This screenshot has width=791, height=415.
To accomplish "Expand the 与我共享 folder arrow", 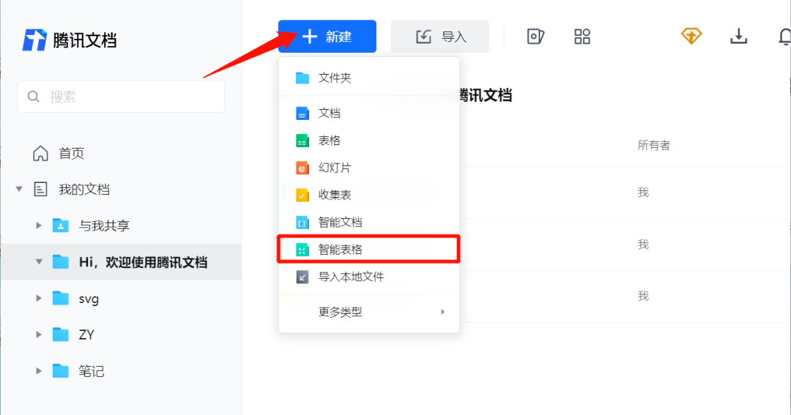I will (x=39, y=225).
